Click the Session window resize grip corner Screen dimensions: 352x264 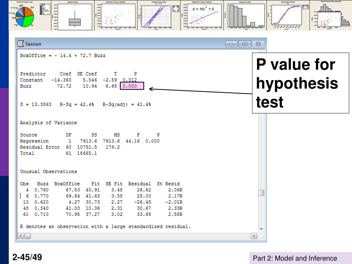click(262, 236)
